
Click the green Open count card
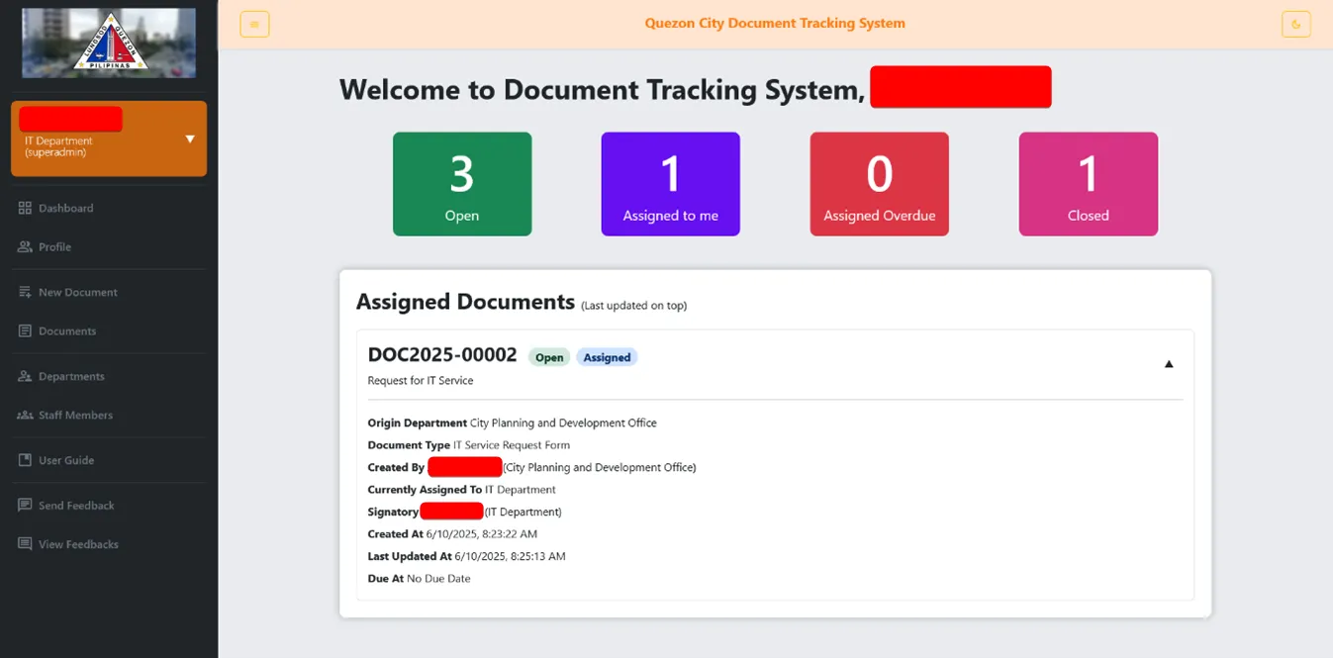tap(462, 184)
